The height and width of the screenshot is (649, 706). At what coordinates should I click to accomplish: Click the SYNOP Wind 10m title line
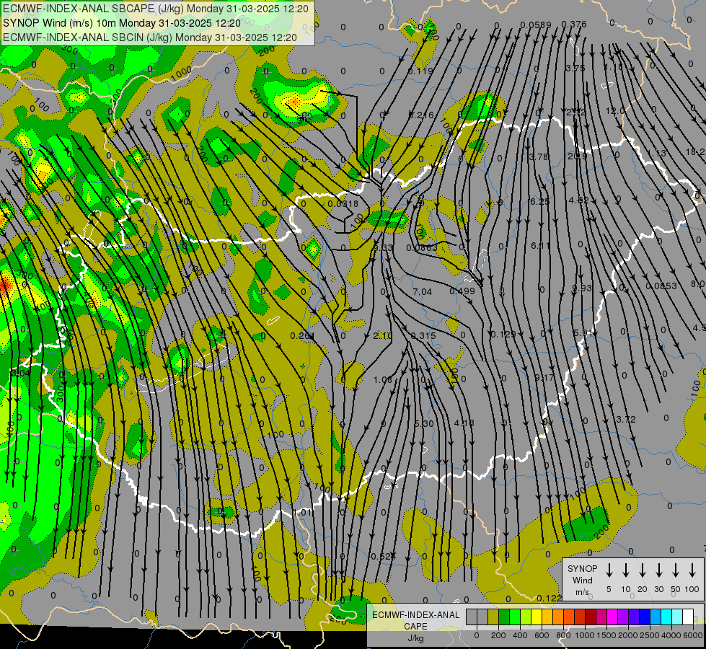tap(122, 23)
